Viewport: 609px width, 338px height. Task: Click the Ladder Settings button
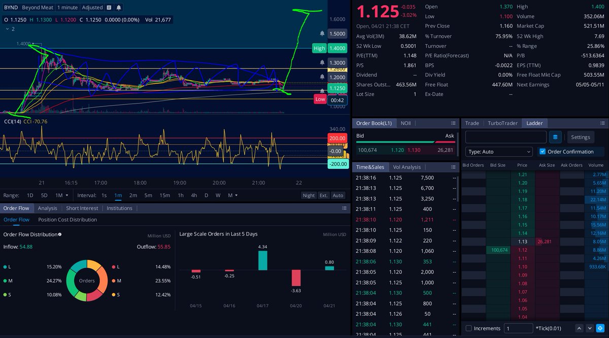point(581,137)
